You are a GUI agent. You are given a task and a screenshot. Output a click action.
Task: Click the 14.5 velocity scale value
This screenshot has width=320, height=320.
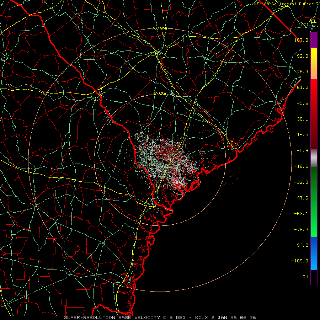pyautogui.click(x=303, y=135)
